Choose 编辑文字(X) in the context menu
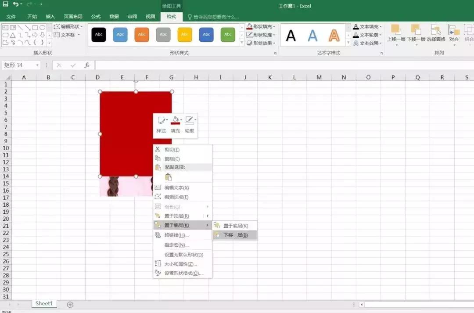 [x=183, y=188]
